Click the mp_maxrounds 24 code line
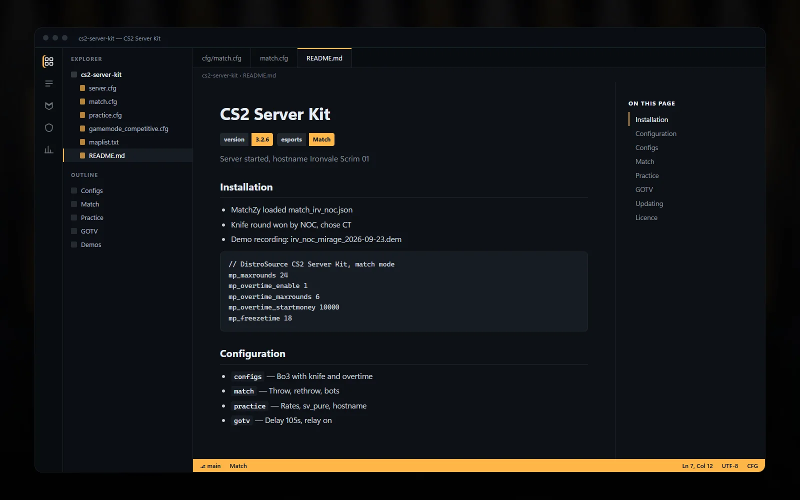Screen dimensions: 800x500 pyautogui.click(x=258, y=275)
